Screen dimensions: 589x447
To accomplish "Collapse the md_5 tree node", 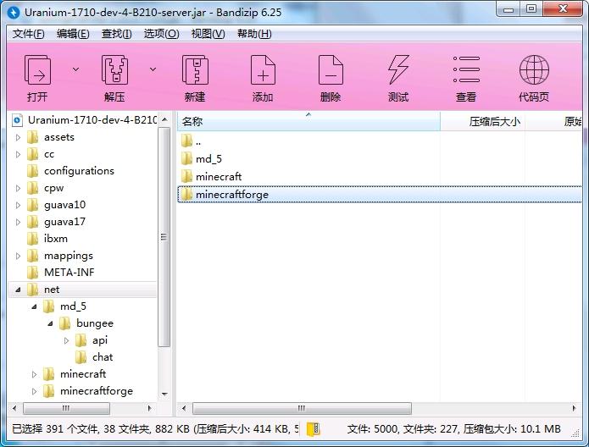I will click(x=34, y=307).
